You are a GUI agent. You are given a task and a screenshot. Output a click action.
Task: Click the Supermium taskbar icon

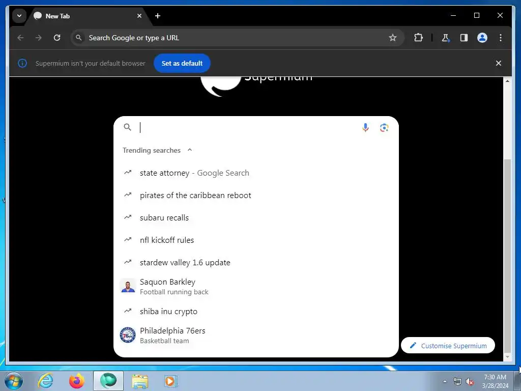(x=108, y=381)
